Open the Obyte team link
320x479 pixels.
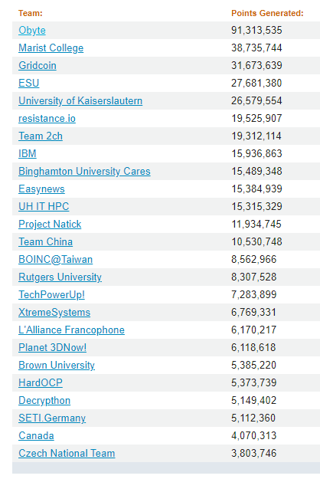coord(32,30)
